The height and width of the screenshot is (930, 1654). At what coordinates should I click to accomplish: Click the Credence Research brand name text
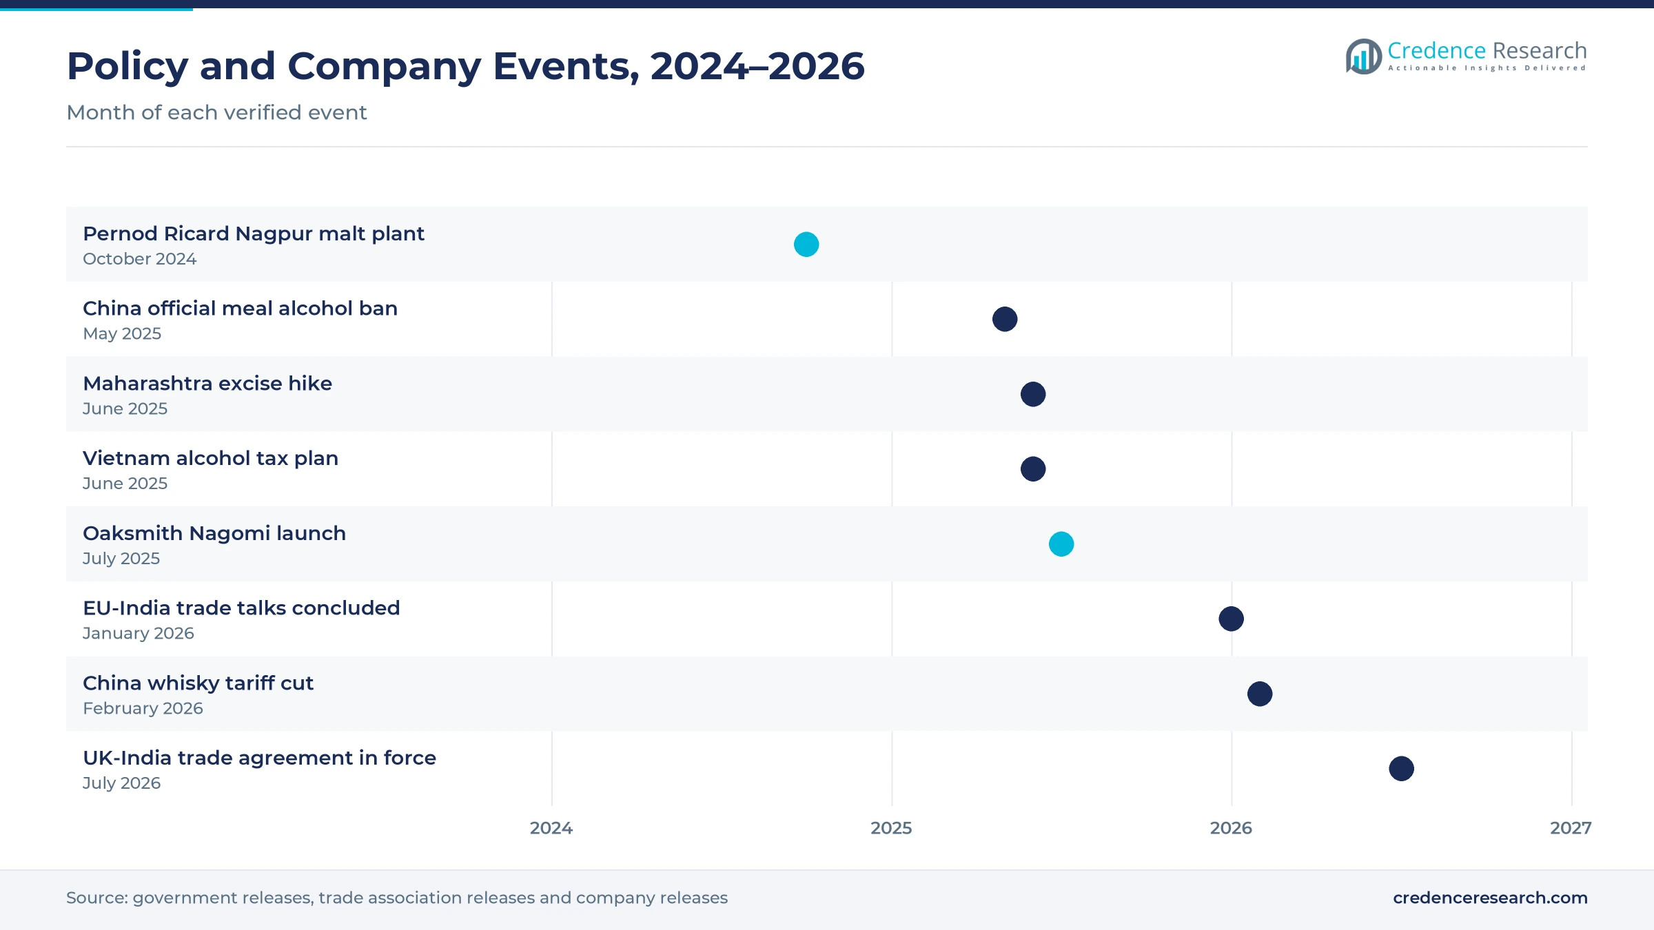pos(1487,51)
